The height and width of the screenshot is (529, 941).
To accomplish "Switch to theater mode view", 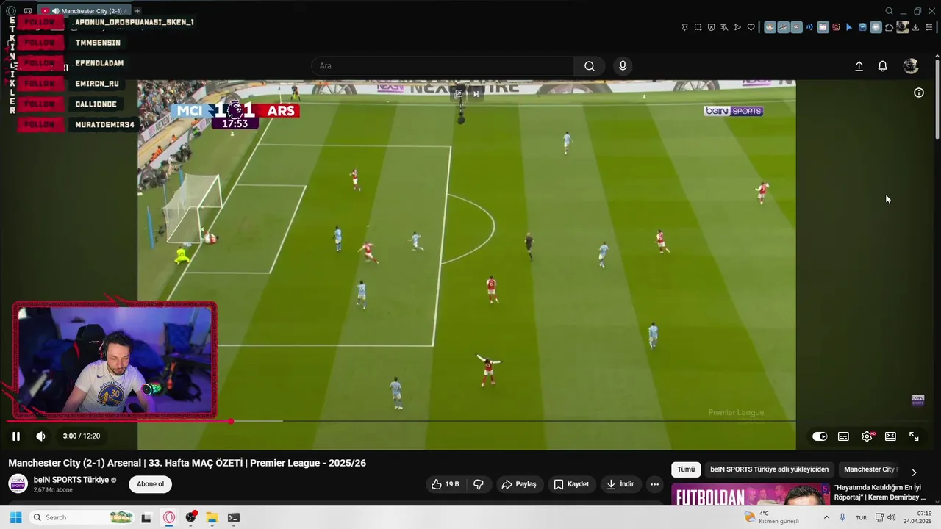I will click(x=890, y=436).
